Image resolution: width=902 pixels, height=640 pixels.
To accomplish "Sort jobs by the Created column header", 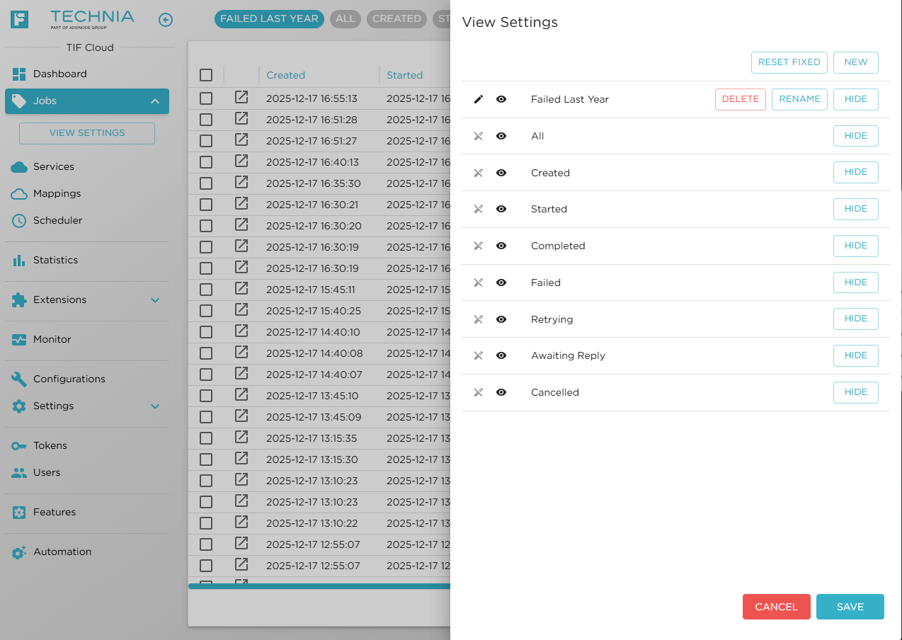I will tap(285, 75).
